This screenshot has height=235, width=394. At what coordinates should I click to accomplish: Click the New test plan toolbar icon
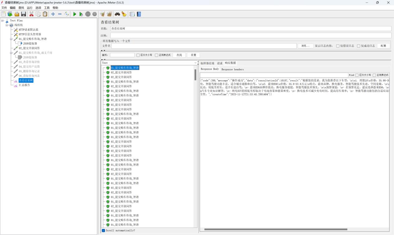click(x=3, y=14)
